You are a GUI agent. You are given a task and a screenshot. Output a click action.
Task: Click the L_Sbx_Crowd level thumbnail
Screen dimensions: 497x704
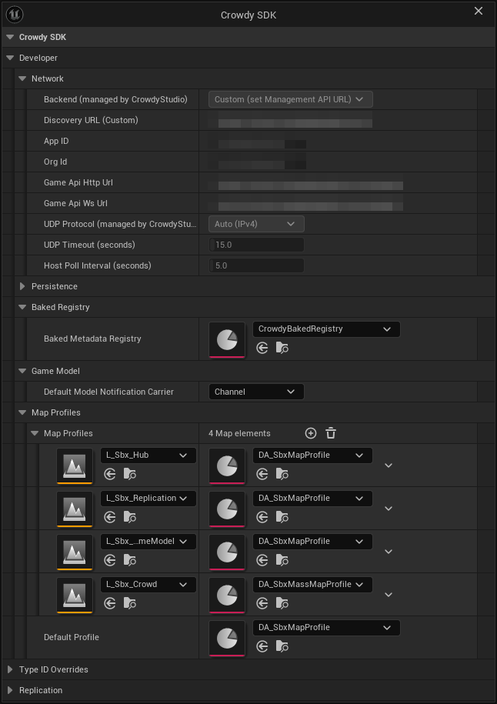coord(75,595)
